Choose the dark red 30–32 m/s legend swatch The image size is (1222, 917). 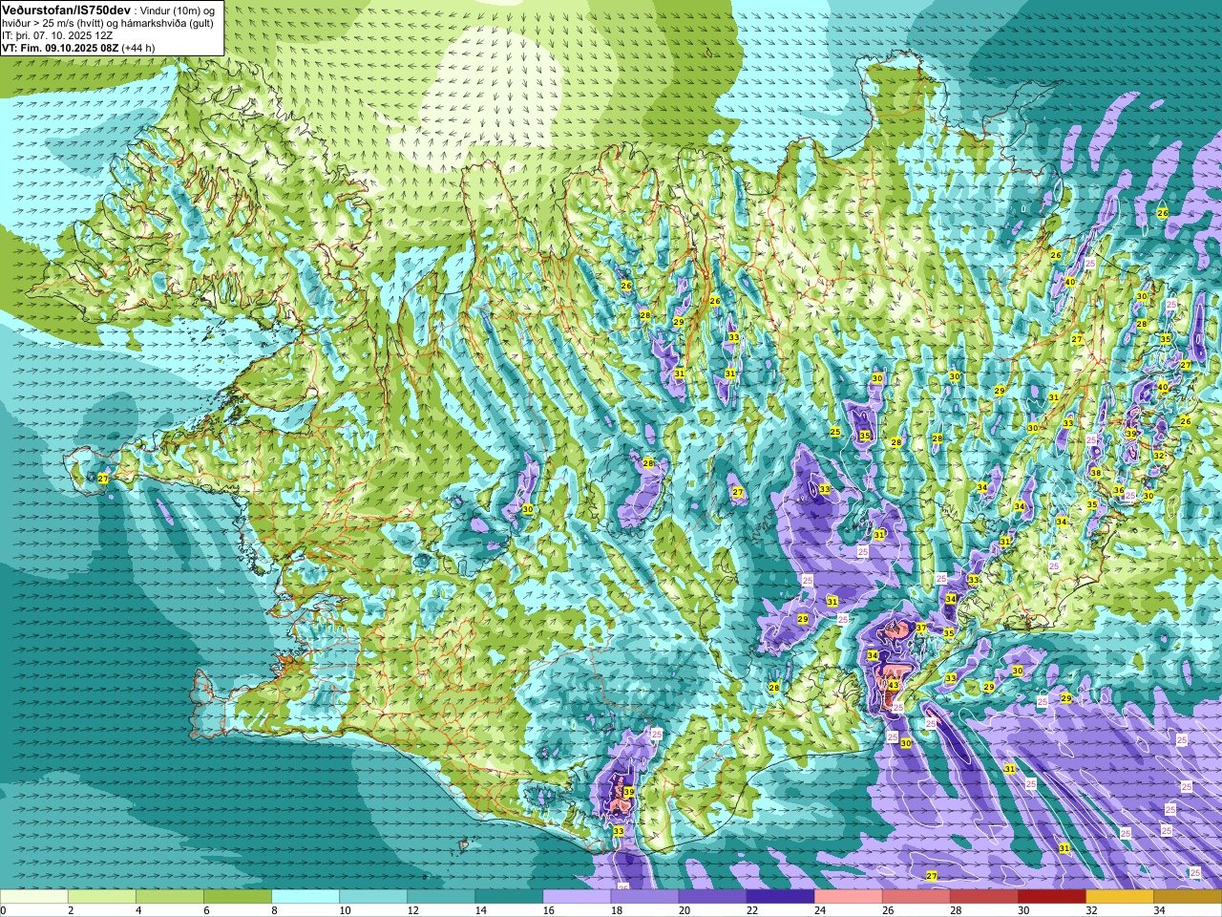1051,896
